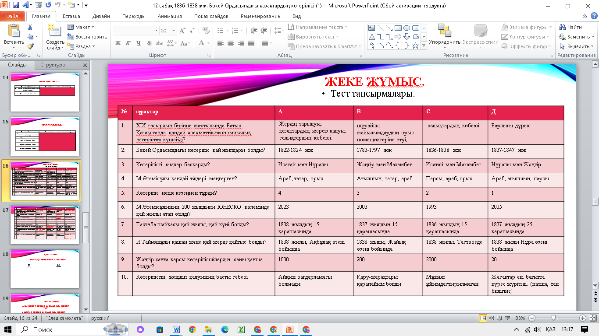Switch to the Структура outline tab
Image resolution: width=599 pixels, height=336 pixels.
point(53,65)
